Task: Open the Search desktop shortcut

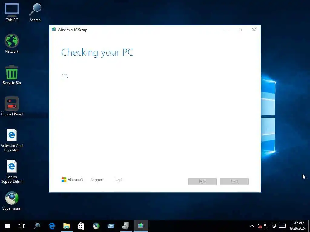Action: coord(35,12)
